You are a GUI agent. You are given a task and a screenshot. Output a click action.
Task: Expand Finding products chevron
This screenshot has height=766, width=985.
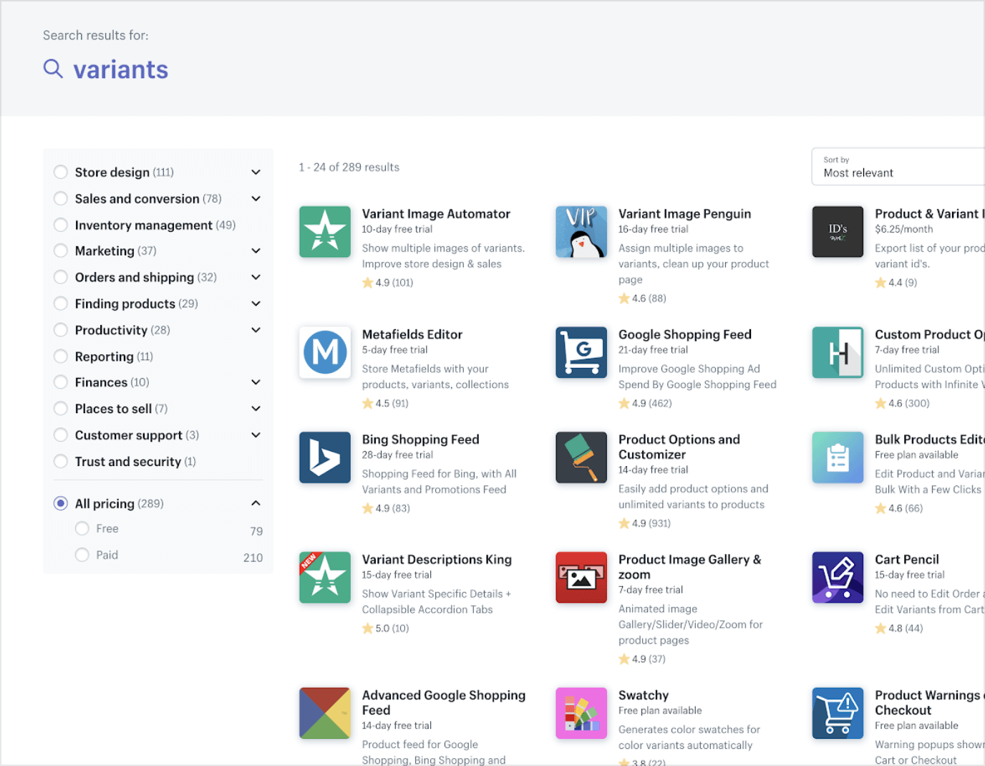256,304
